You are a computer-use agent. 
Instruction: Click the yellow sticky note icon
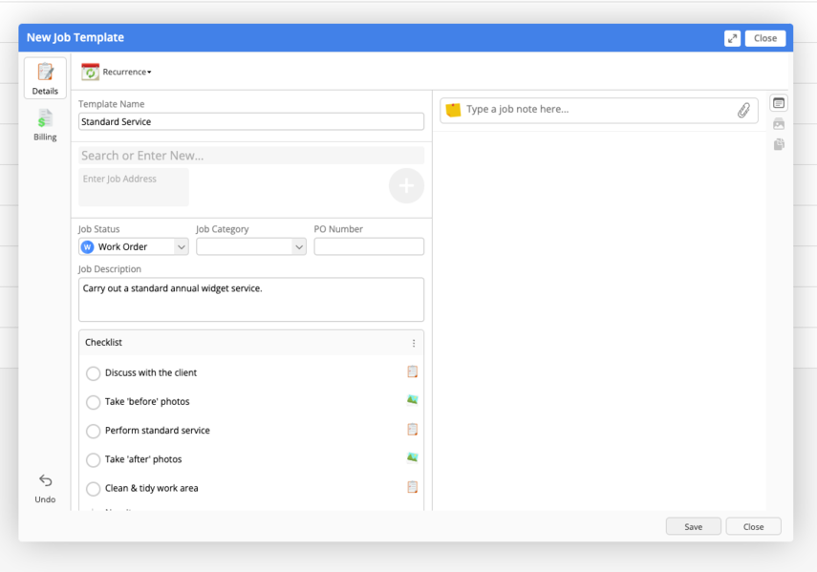(x=453, y=110)
